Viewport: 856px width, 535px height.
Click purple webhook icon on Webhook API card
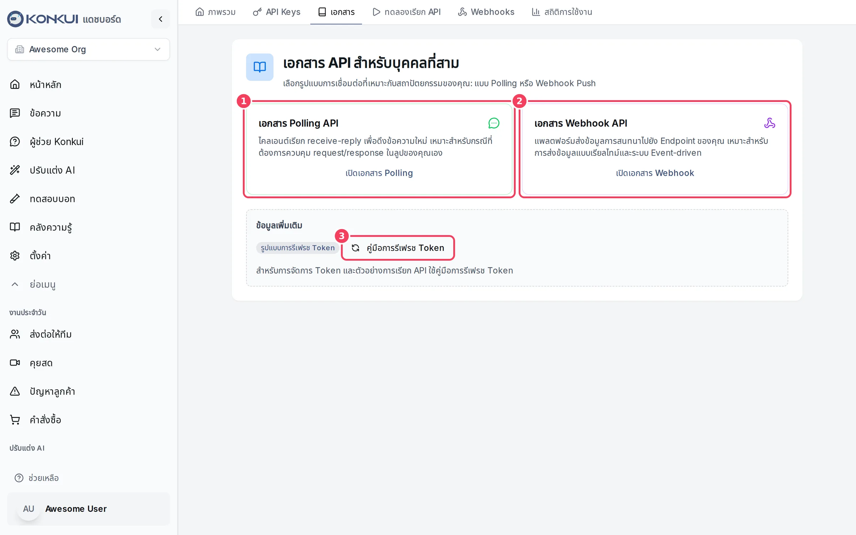(770, 123)
